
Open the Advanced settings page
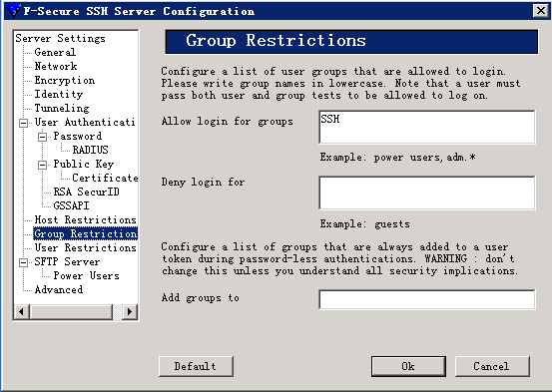(x=59, y=289)
